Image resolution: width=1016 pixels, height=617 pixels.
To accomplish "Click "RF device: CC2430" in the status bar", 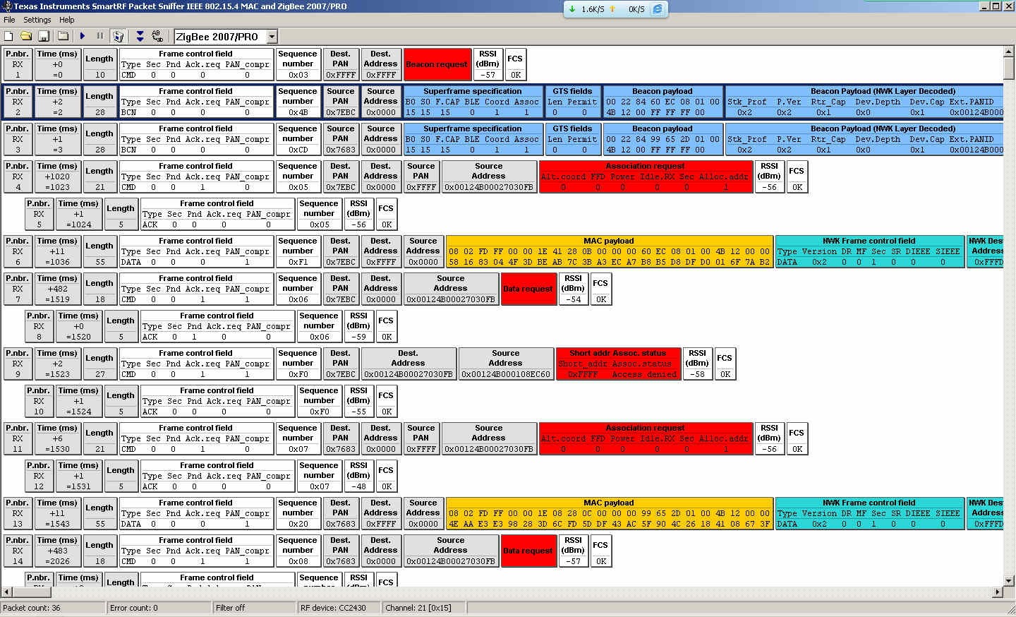I will point(333,608).
